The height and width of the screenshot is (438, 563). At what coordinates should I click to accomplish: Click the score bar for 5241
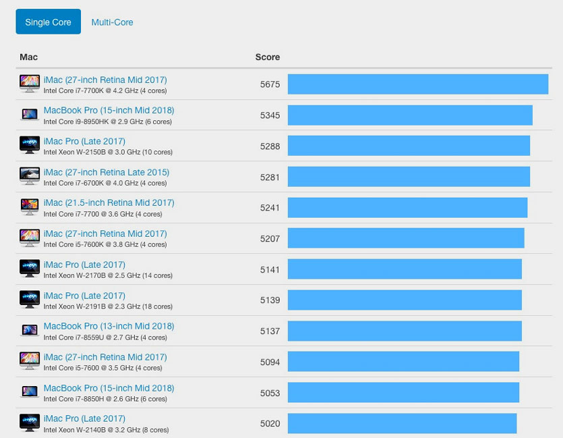point(407,207)
